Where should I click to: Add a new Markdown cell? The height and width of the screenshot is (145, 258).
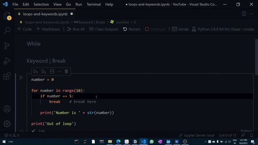pos(48,29)
